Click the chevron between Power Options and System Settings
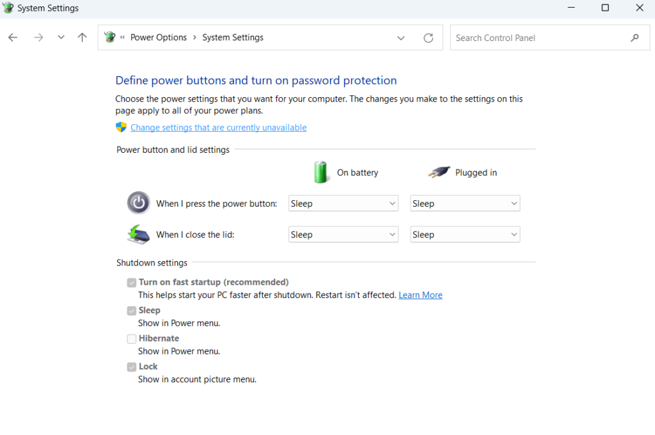This screenshot has height=435, width=655. coord(194,38)
